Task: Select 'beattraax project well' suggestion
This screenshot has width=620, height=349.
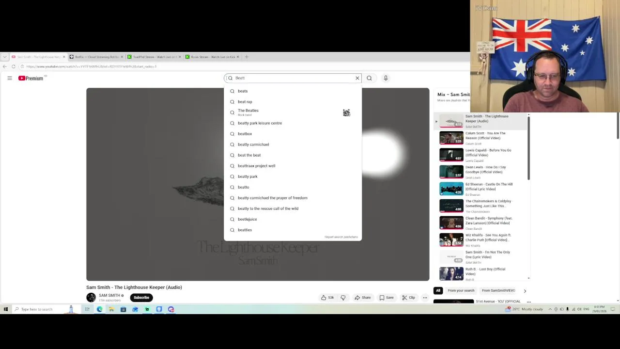Action: [293, 166]
